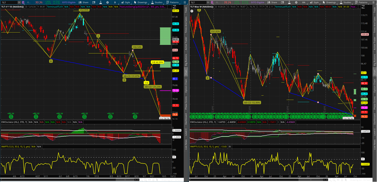Share the weekly TLT chart
377x182 pixels.
pos(272,2)
